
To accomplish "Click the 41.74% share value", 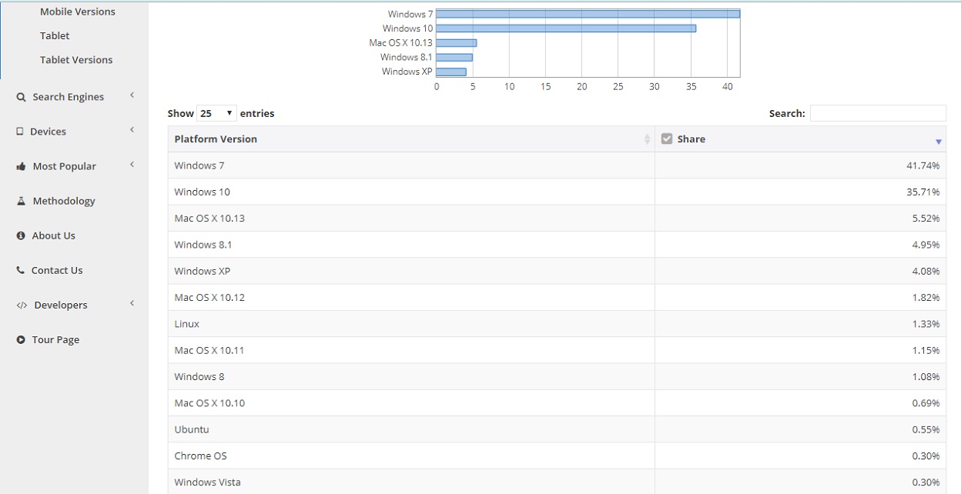I will tap(922, 165).
